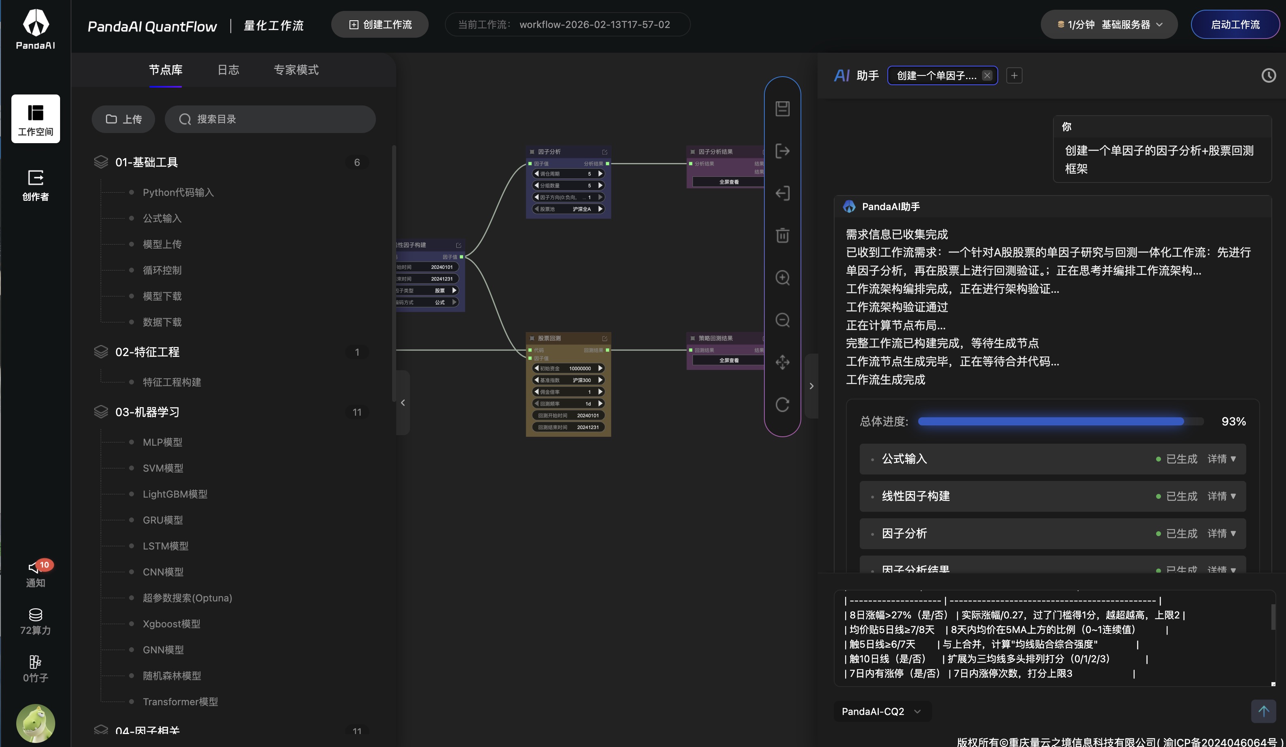Collapse the node library panel arrow

pyautogui.click(x=403, y=403)
